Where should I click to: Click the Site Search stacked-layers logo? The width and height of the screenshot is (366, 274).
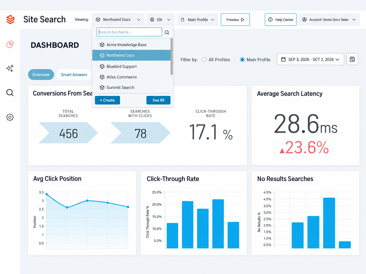(10, 19)
